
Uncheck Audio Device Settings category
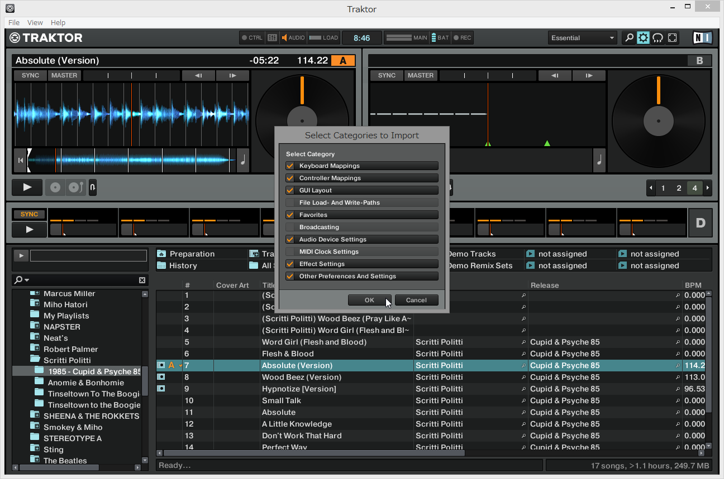click(289, 239)
